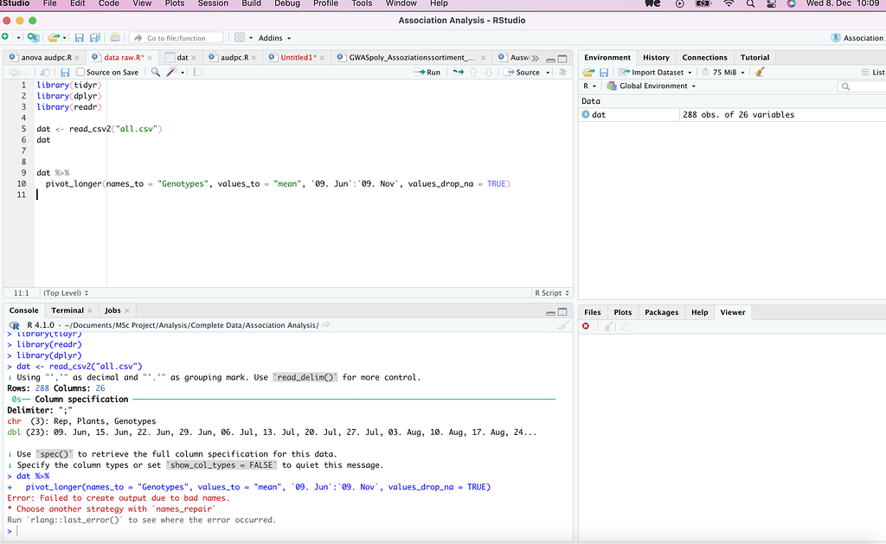
Task: Save workspace in Environment pane
Action: 604,73
